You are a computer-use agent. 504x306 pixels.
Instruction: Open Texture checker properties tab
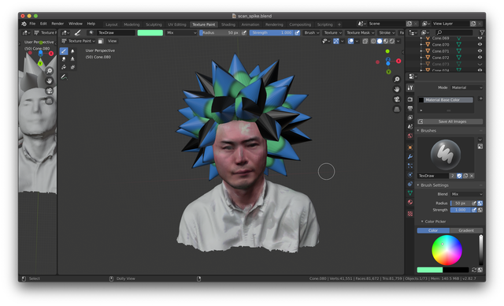[x=409, y=214]
